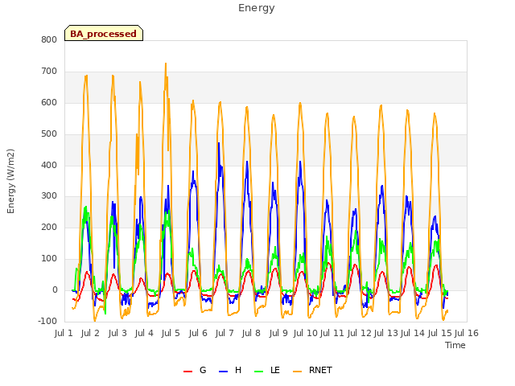This screenshot has width=515, height=386.
Task: Click the Jul 2 x-axis tick label
Action: [90, 333]
